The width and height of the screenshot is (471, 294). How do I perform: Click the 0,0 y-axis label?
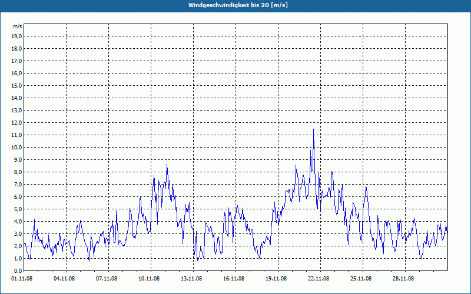pos(18,271)
